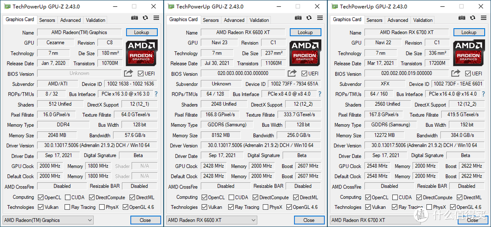Open GPU selector dropdown showing AMD Radeon(TM) Graphics
The image size is (491, 227).
click(x=48, y=220)
